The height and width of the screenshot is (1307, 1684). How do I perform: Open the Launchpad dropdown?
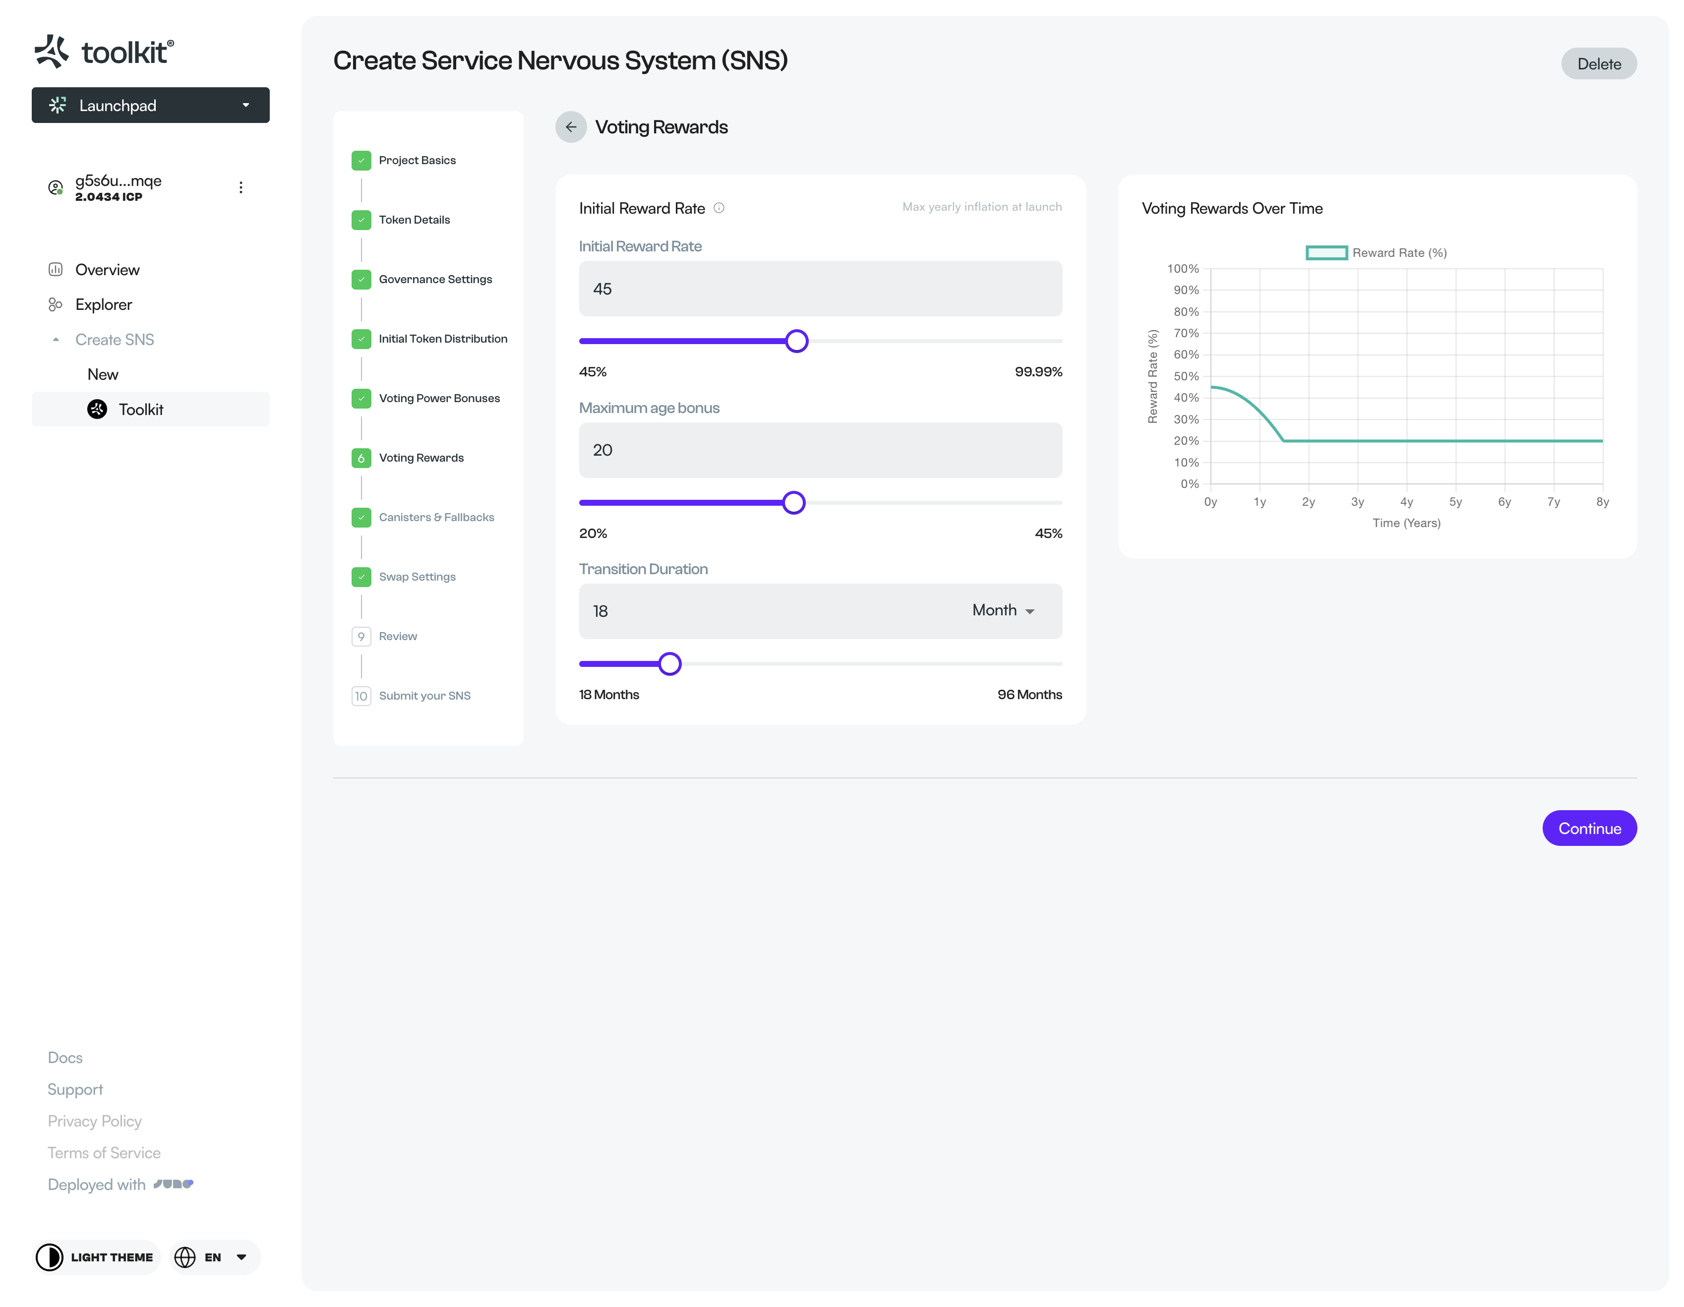pos(150,105)
